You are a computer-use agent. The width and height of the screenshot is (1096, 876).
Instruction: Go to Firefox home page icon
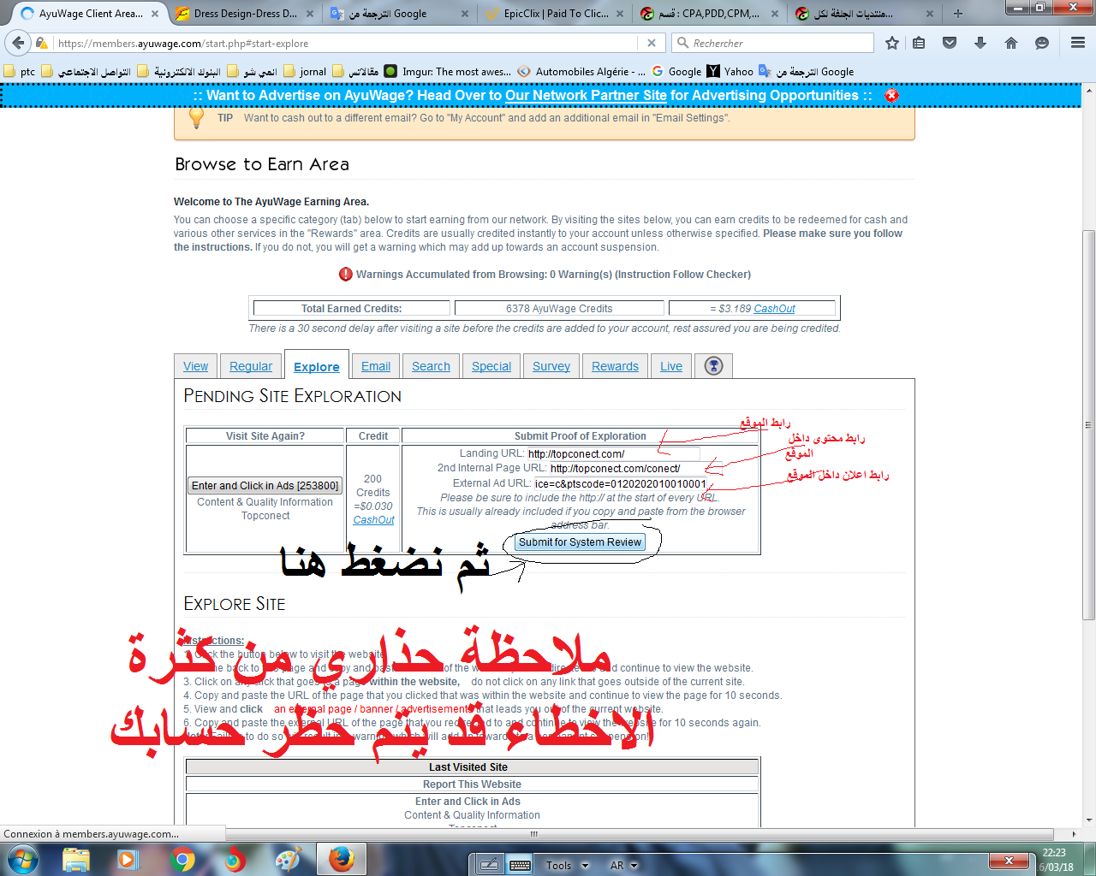(x=1011, y=43)
